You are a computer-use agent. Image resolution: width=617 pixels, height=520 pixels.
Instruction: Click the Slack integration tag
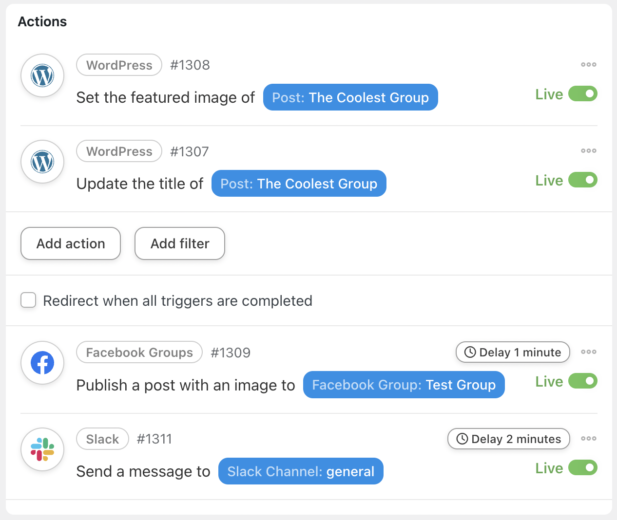tap(102, 439)
